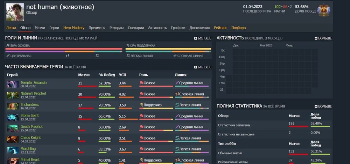Expand БОЛЬШЕ in Часто выбираемые герои
350x164 pixels.
pos(203,67)
